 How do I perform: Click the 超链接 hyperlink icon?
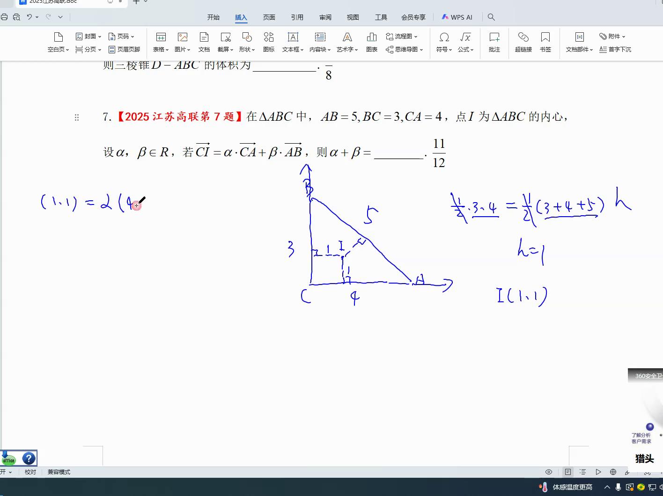523,37
